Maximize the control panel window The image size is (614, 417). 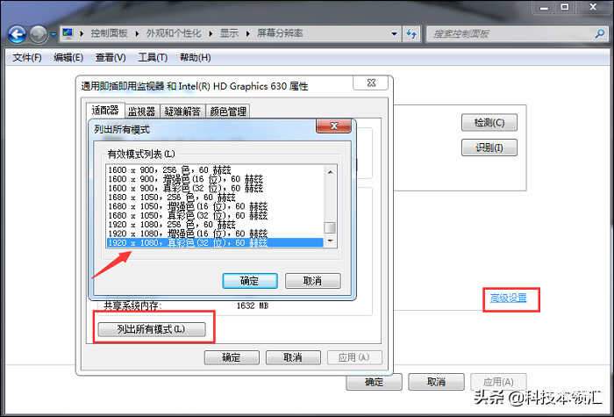565,7
